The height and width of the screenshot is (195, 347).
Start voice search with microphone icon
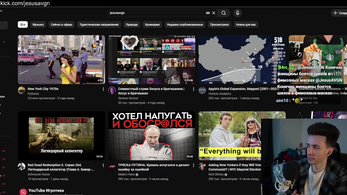coord(237,13)
